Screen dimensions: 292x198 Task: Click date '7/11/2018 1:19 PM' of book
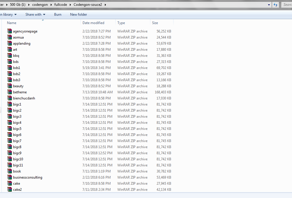[x=96, y=171]
